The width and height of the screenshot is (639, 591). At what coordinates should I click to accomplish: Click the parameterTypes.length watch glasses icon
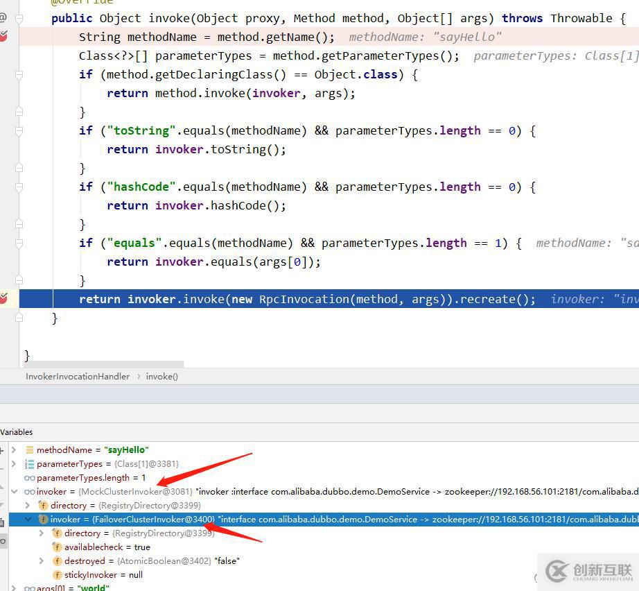coord(29,478)
